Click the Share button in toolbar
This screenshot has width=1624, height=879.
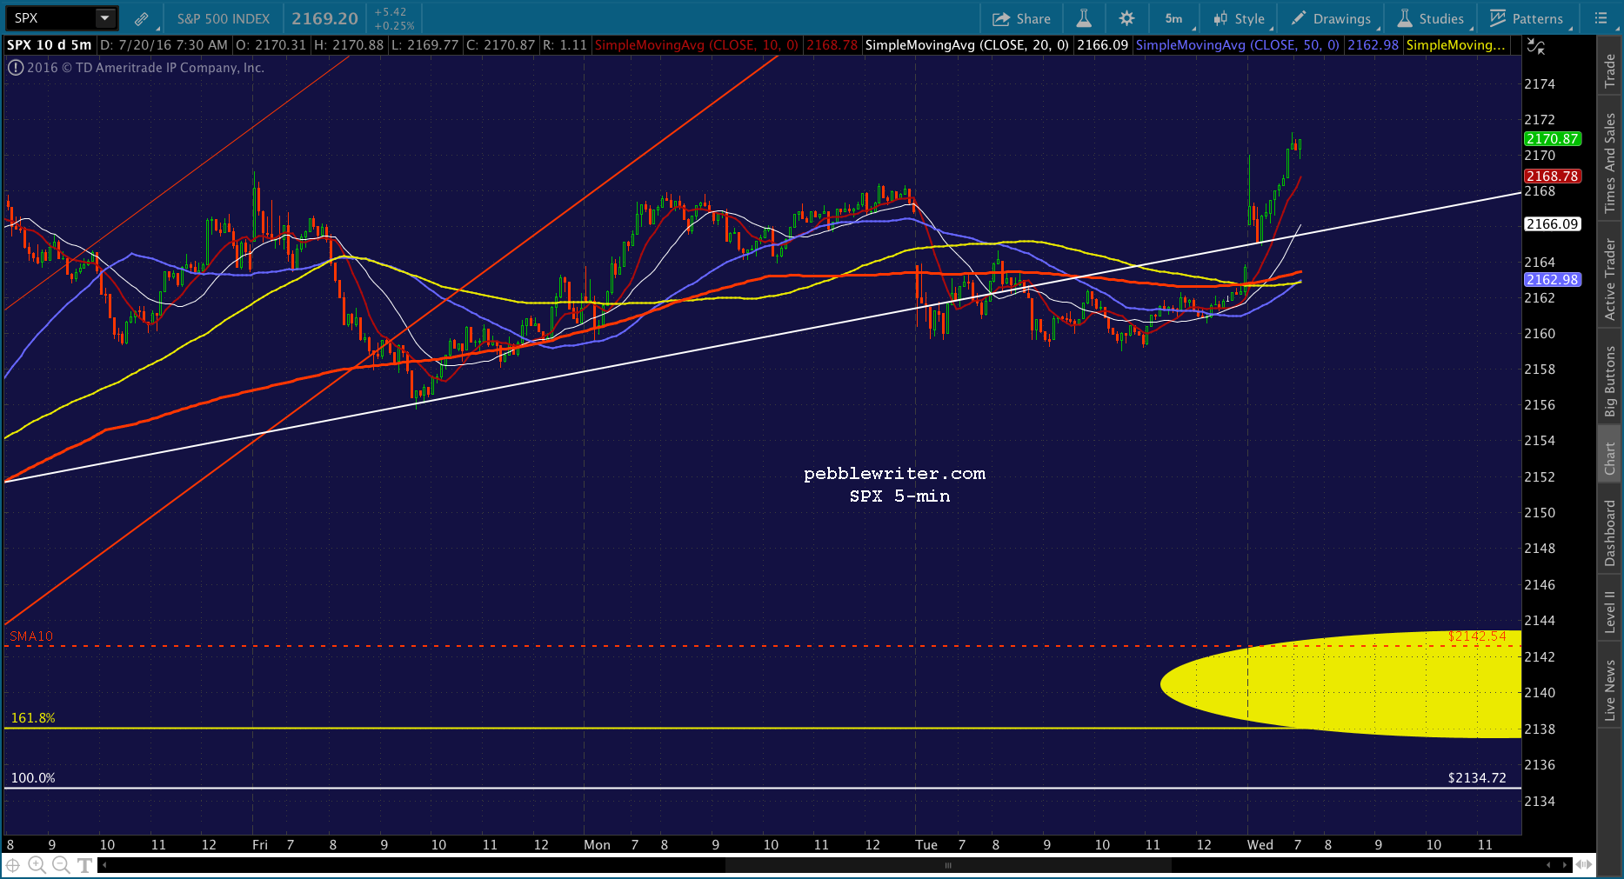(1021, 18)
